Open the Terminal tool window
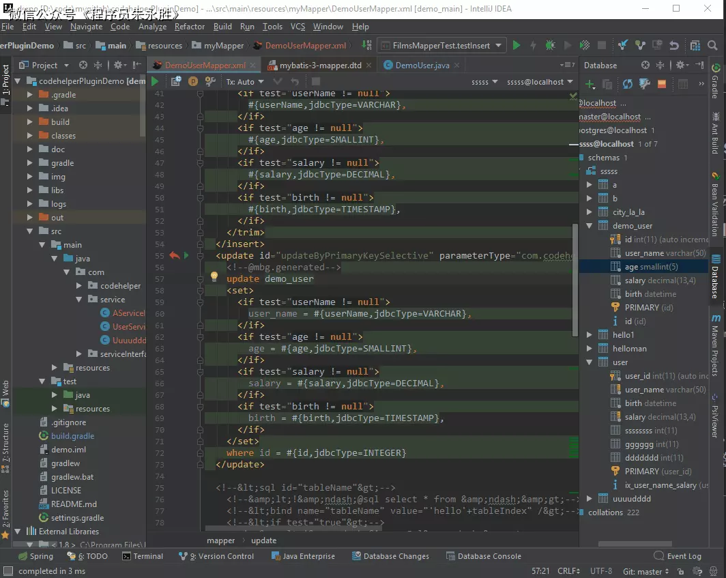 [143, 556]
